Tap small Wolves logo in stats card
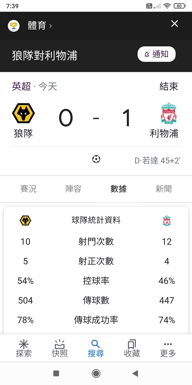The height and width of the screenshot is (385, 192). point(25,220)
